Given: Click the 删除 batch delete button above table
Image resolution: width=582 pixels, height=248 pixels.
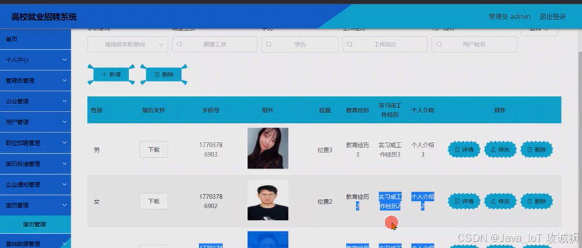Looking at the screenshot, I should (x=163, y=75).
